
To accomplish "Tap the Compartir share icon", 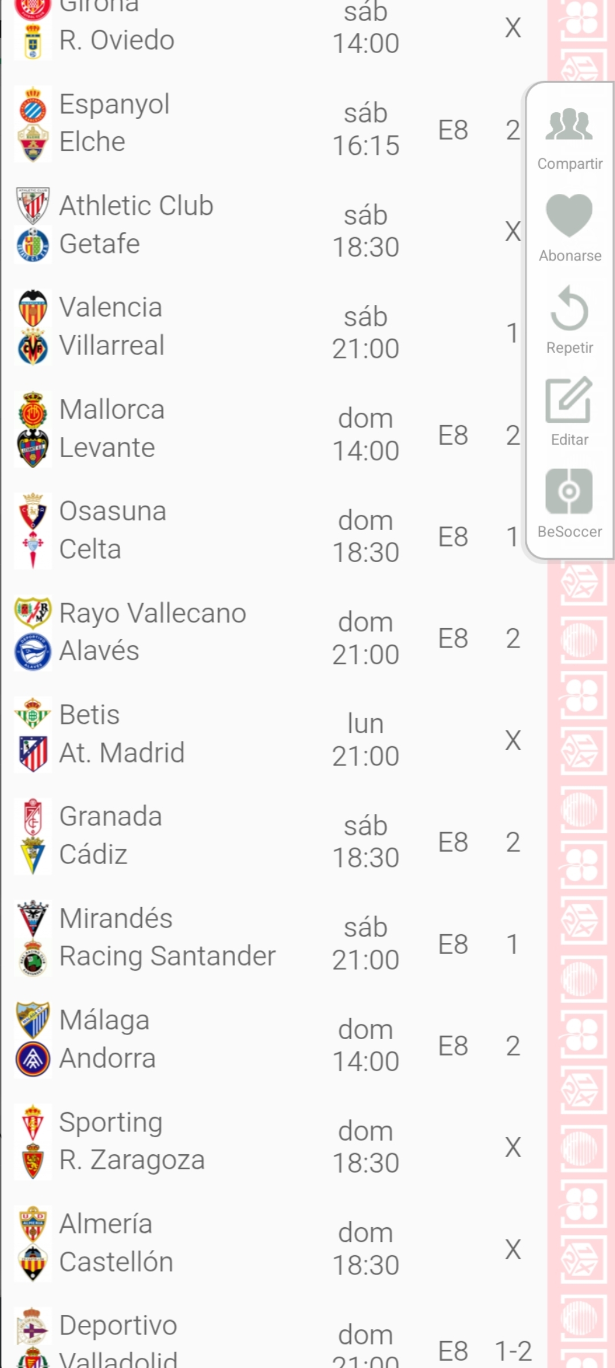I will [x=569, y=125].
